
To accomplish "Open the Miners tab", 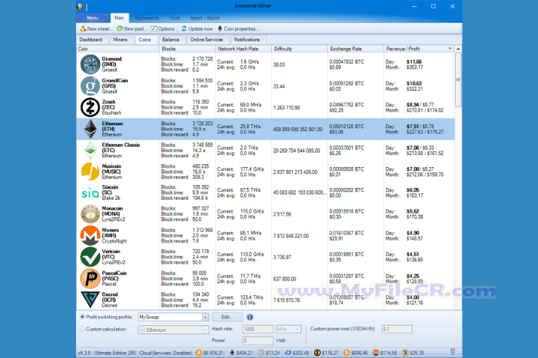I will (120, 40).
